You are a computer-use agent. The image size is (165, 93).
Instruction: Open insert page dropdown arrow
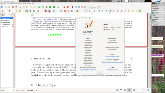(61, 7)
